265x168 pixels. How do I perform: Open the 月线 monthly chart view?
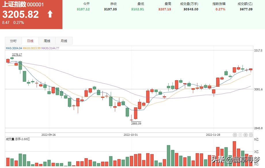click(64, 41)
